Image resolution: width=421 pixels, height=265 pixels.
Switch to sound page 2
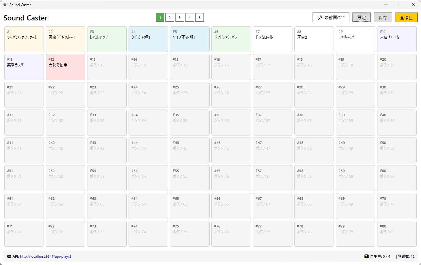(x=170, y=17)
